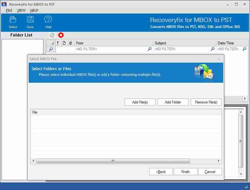The height and width of the screenshot is (190, 250).
Task: Open the FILE menu
Action: [9, 10]
